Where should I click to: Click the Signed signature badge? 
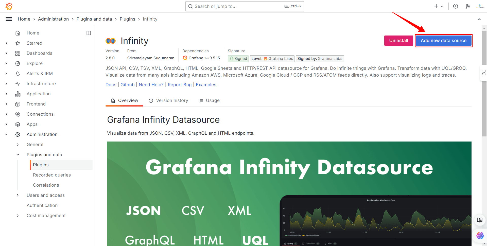tap(238, 59)
